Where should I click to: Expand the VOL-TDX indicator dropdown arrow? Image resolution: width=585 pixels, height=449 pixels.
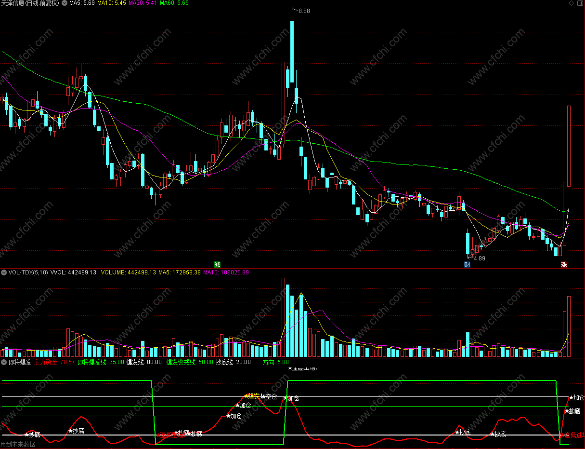(x=4, y=272)
